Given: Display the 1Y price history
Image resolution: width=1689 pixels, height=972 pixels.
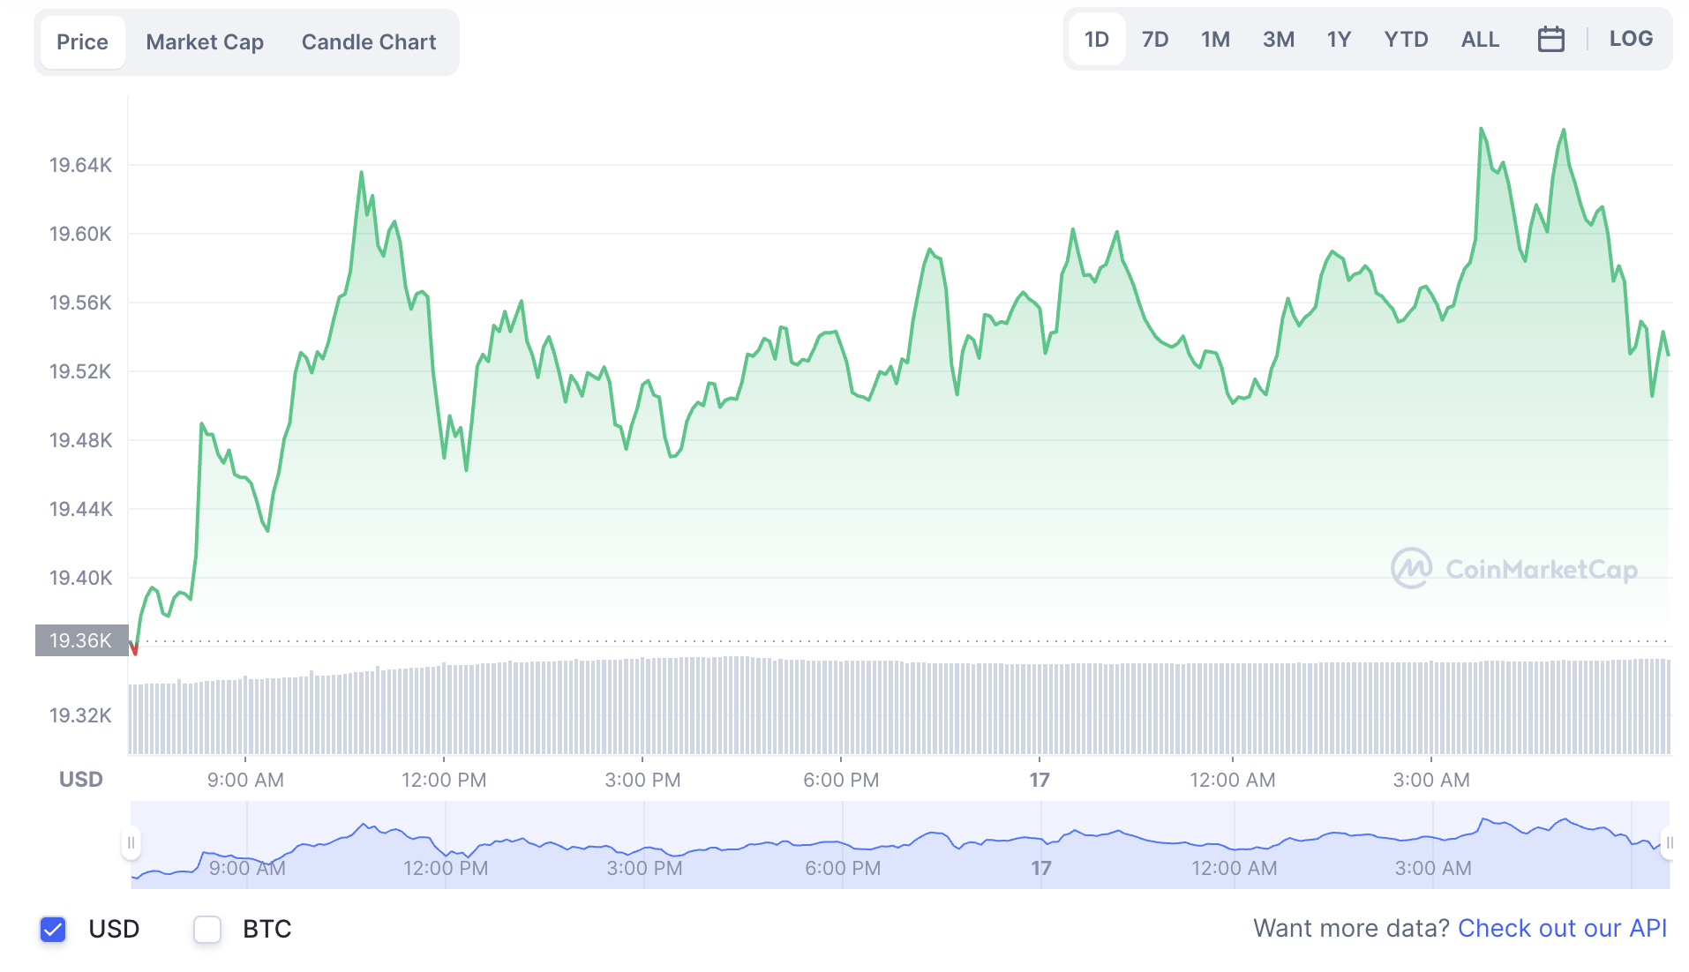Looking at the screenshot, I should (x=1339, y=40).
